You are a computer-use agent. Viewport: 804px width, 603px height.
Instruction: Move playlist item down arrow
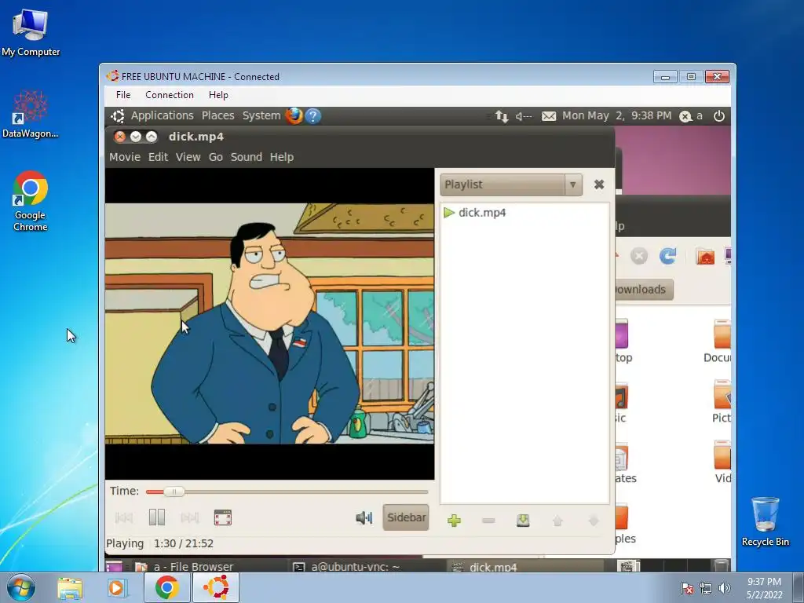pos(594,521)
